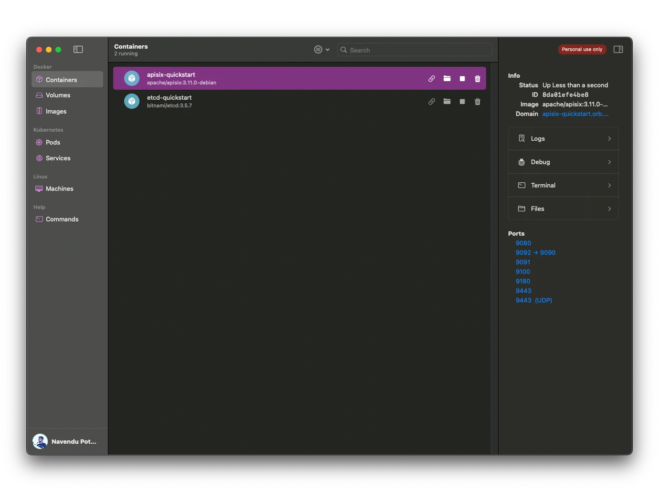Click the image name apache/apisix:3.11.0 value
The width and height of the screenshot is (659, 490).
click(575, 104)
